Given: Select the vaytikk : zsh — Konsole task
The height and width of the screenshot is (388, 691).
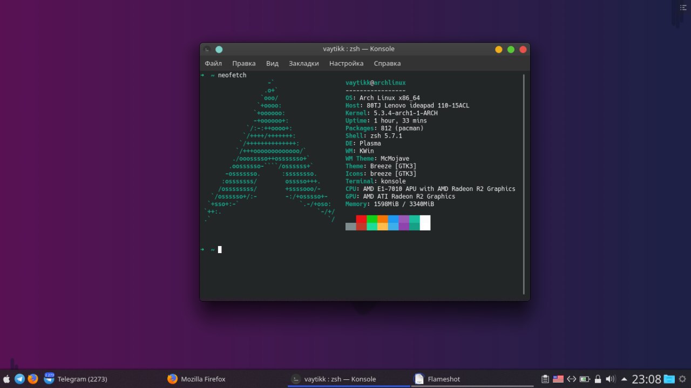Looking at the screenshot, I should [x=349, y=379].
